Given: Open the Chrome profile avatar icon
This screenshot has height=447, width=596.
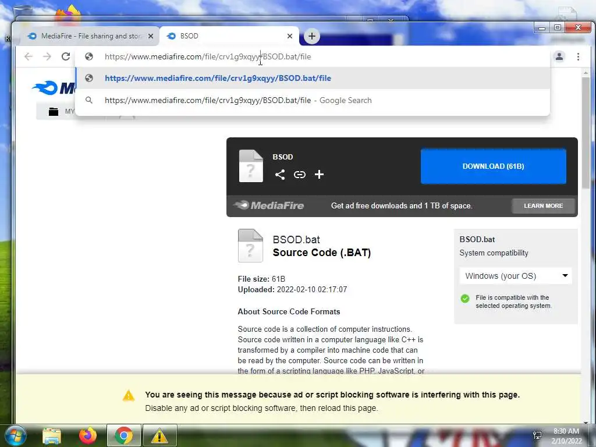Looking at the screenshot, I should point(559,56).
